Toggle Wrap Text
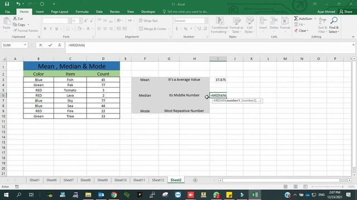 (x=148, y=21)
